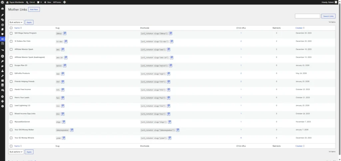This screenshot has height=161, width=341.
Task: Click the active shuffle rotator sidebar icon
Action: tap(2, 39)
